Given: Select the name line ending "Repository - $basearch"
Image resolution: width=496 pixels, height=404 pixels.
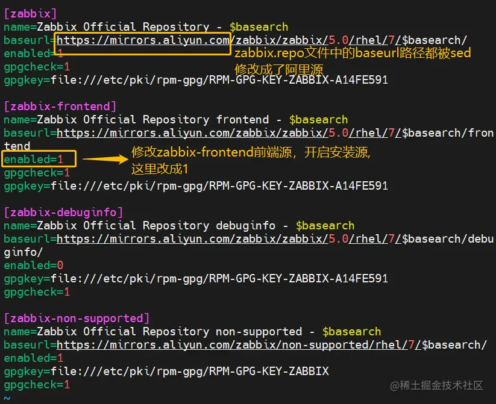Looking at the screenshot, I should click(x=146, y=27).
